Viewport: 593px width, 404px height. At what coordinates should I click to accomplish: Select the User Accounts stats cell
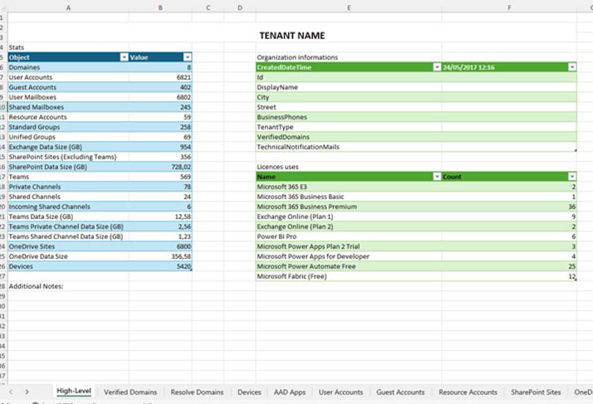68,77
